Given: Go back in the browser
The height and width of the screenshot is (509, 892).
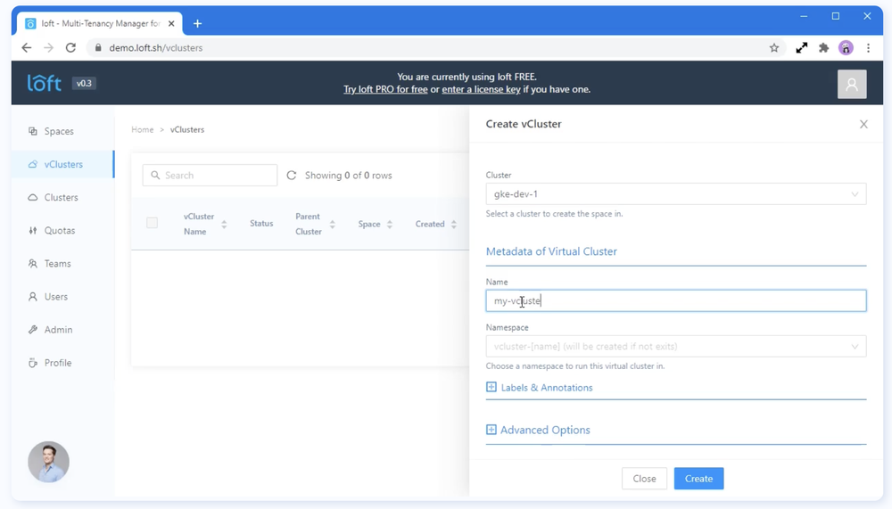Looking at the screenshot, I should coord(27,48).
